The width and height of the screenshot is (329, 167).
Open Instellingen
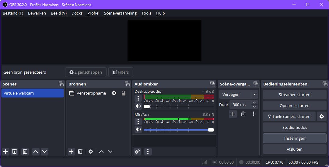click(x=295, y=139)
